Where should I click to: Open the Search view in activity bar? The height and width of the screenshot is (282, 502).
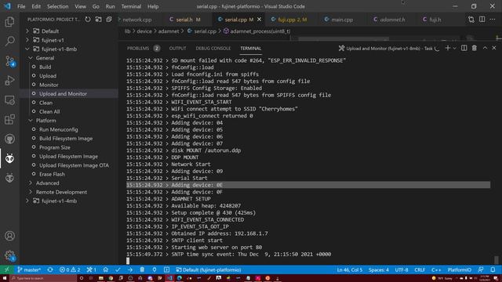(x=9, y=41)
